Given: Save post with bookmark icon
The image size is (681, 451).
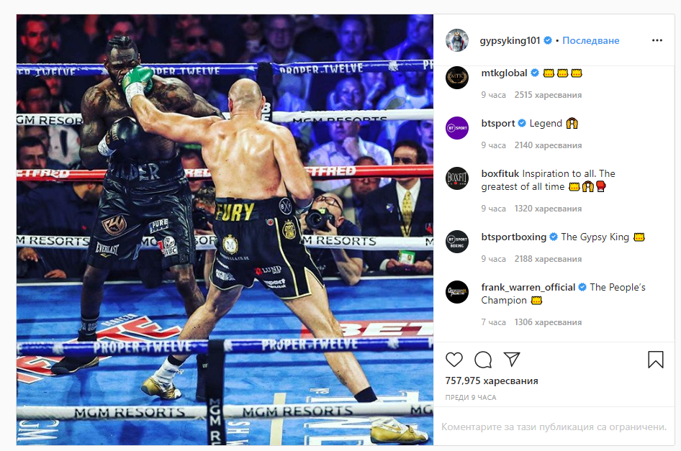Looking at the screenshot, I should (x=655, y=360).
